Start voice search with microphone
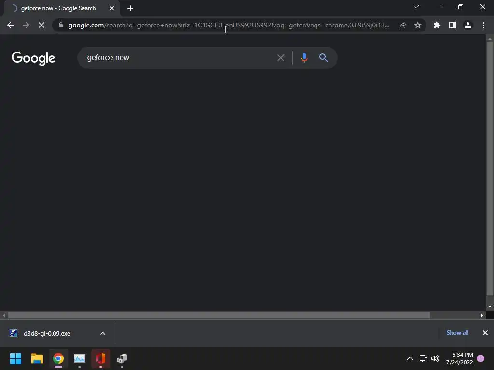494x370 pixels. [304, 58]
